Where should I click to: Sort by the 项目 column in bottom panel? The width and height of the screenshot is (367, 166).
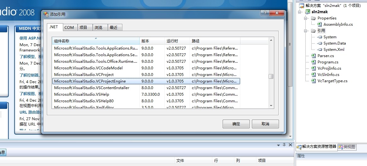[275, 161]
